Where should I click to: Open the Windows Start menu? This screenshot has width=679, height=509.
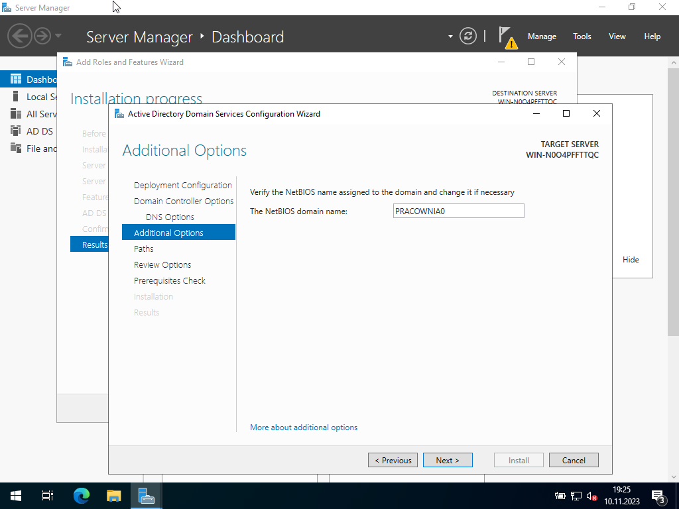16,496
